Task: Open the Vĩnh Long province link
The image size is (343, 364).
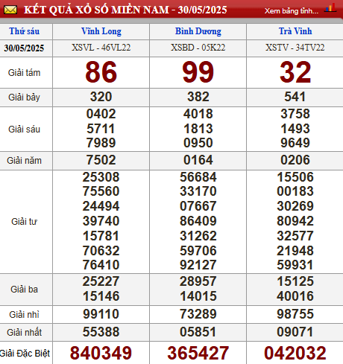Action: 101,31
